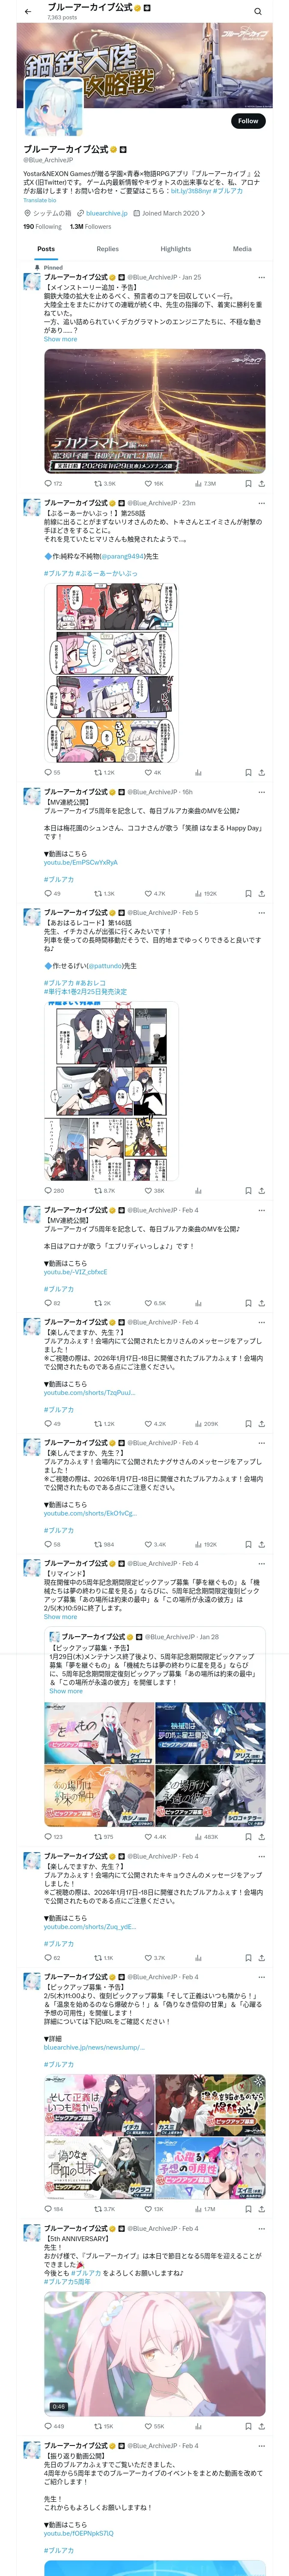Follow the Blue Archive account
The image size is (289, 2576).
248,121
